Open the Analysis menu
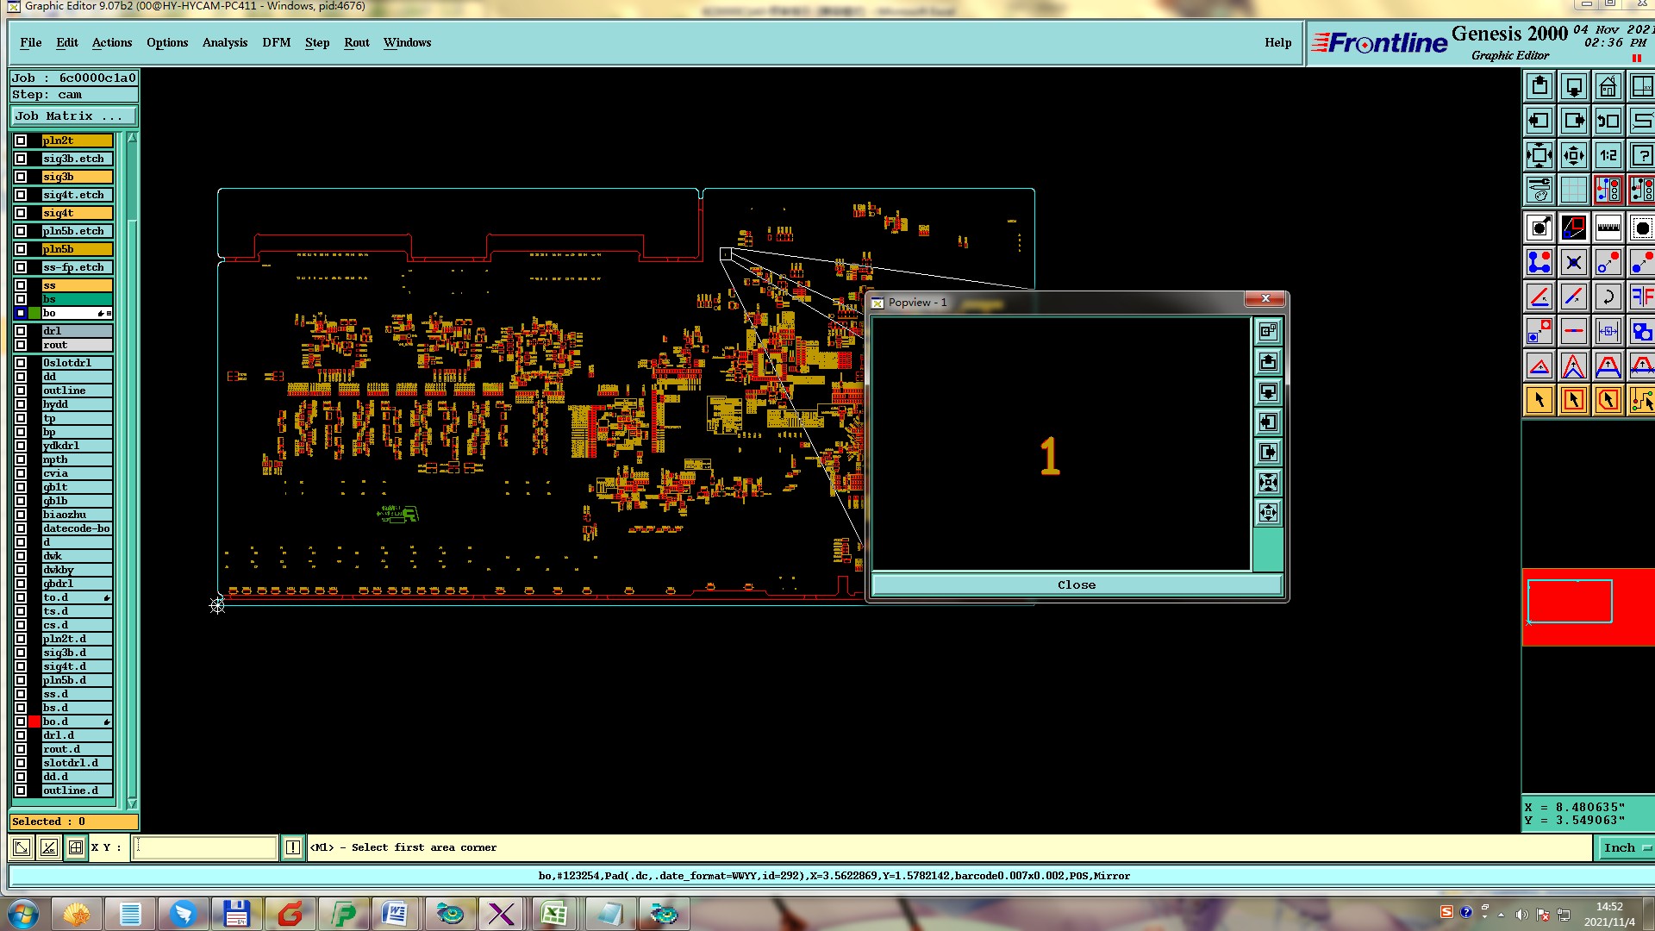 pos(224,42)
